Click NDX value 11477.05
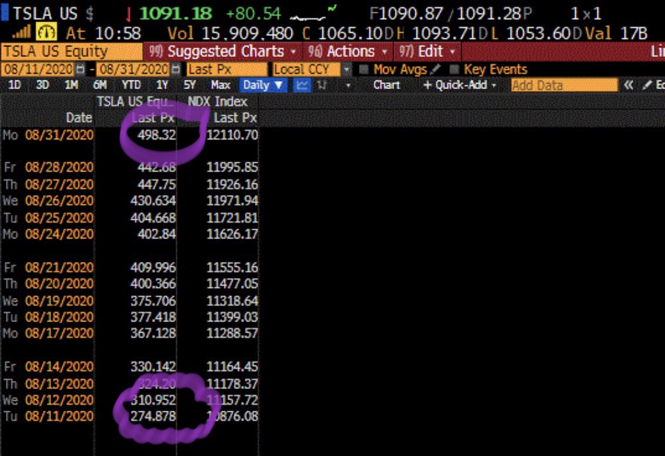The image size is (665, 456). click(232, 283)
